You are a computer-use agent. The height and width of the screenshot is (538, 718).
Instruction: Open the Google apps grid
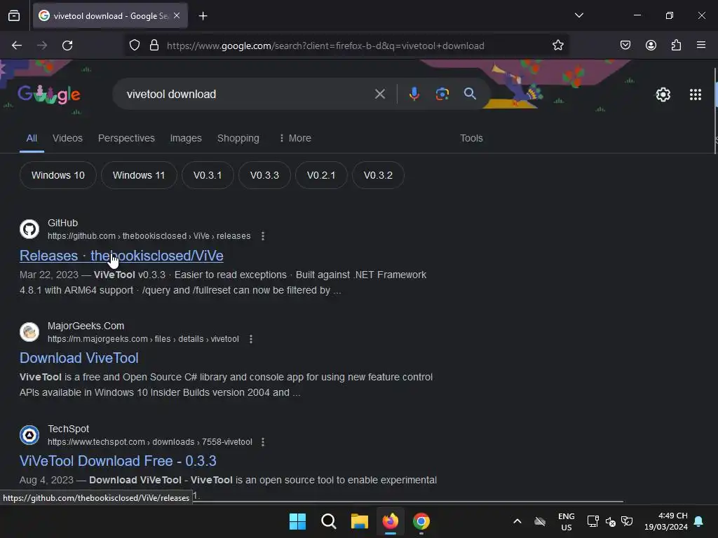coord(695,95)
